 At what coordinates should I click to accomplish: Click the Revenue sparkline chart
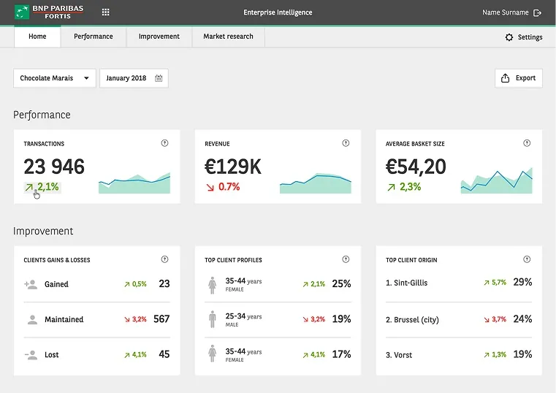coord(315,183)
